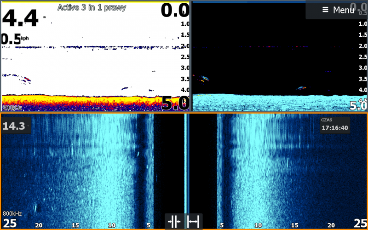The image size is (368, 230).
Task: Click the right 25 sidescan range number
Action: pyautogui.click(x=360, y=224)
